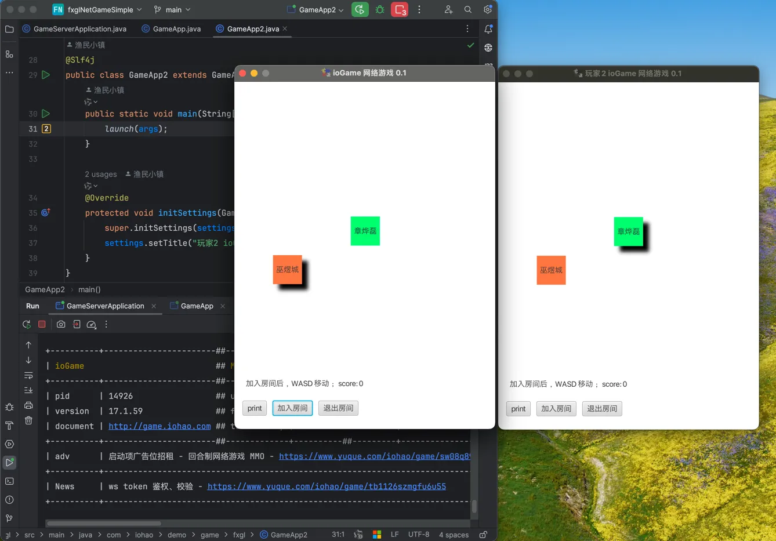Open the main branch dropdown
Viewport: 776px width, 541px height.
[x=172, y=10]
